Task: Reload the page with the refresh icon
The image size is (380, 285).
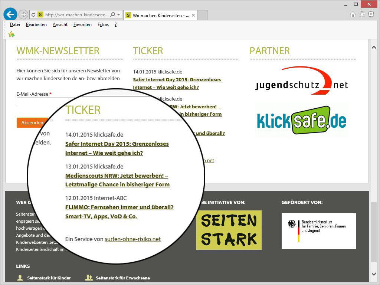Action: tap(33, 15)
